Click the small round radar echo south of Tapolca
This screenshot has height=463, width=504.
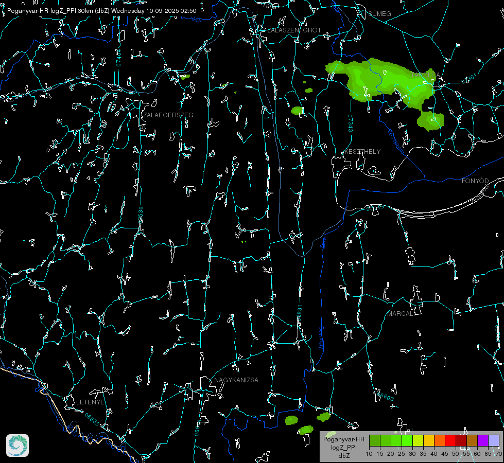coord(431,121)
